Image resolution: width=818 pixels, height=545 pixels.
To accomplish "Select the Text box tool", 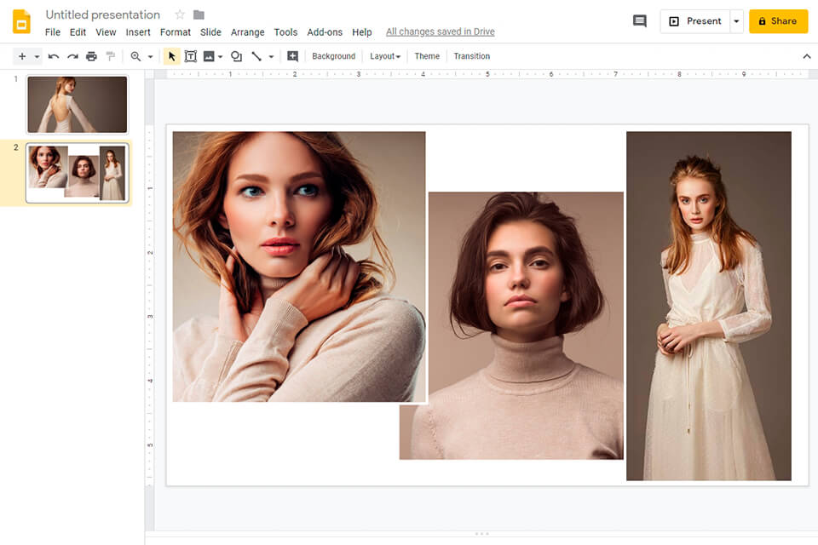I will (x=190, y=55).
